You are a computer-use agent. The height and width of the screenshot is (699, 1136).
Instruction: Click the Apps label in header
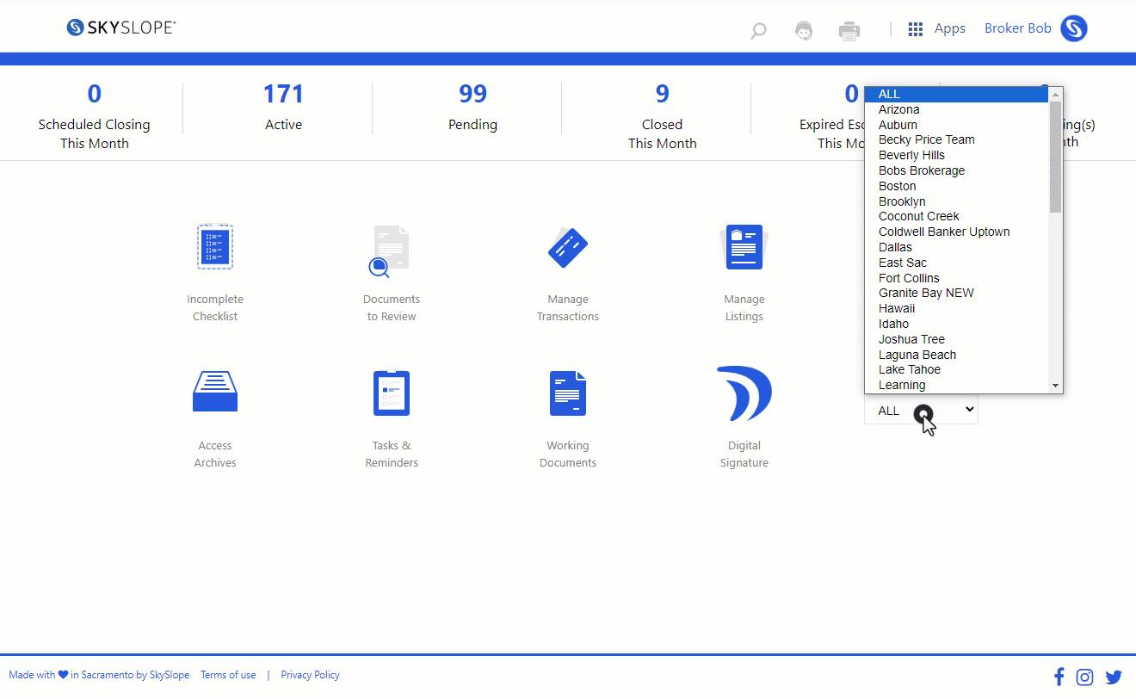pyautogui.click(x=950, y=28)
